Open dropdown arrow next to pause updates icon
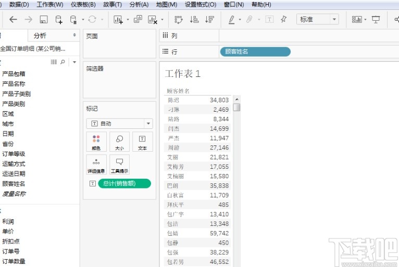This screenshot has height=267, width=399. [x=83, y=19]
